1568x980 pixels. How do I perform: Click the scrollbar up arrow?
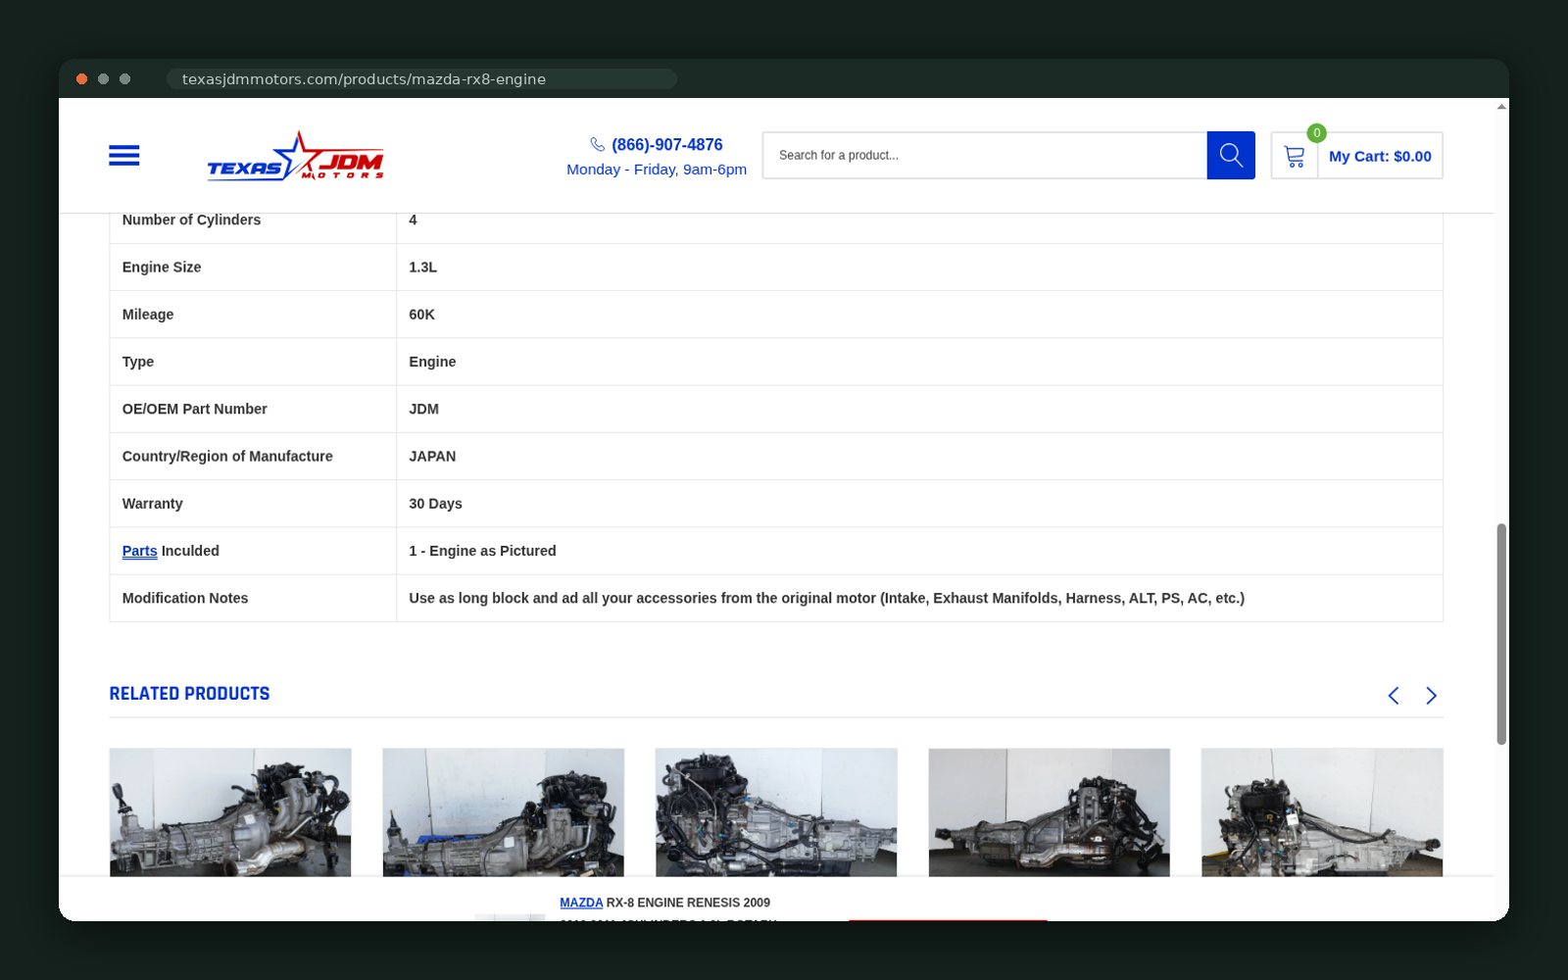tap(1501, 106)
